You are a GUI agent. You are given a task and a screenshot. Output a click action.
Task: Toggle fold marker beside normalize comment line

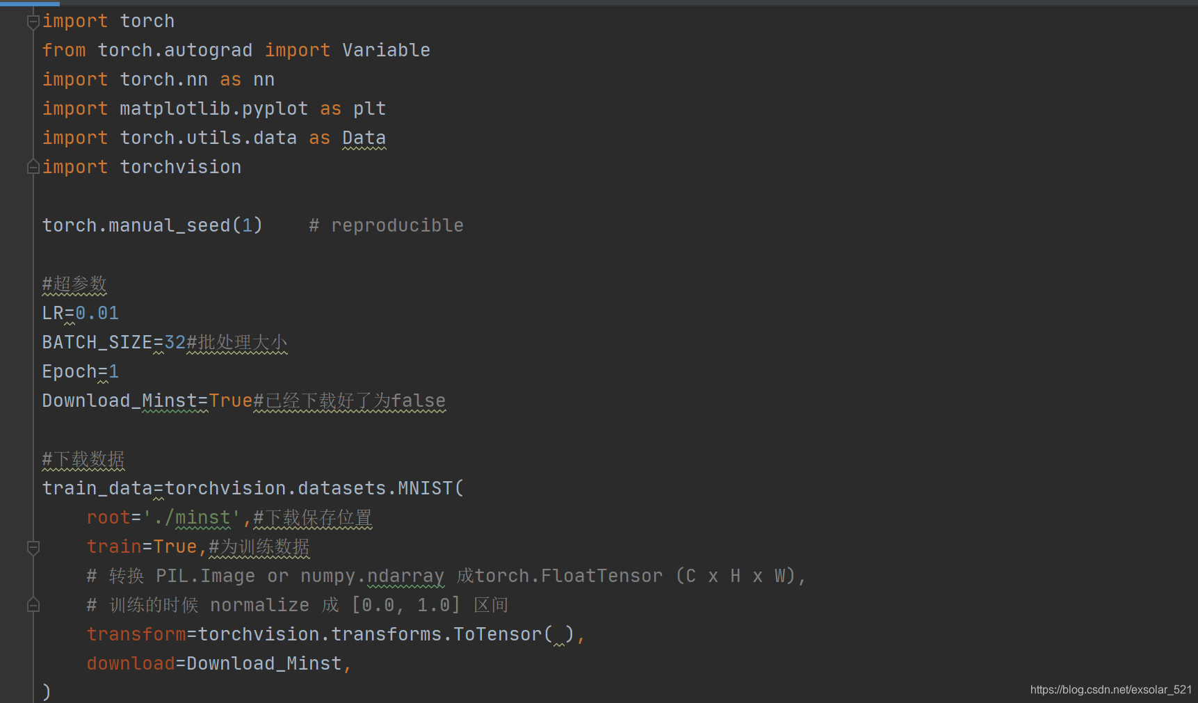click(33, 605)
